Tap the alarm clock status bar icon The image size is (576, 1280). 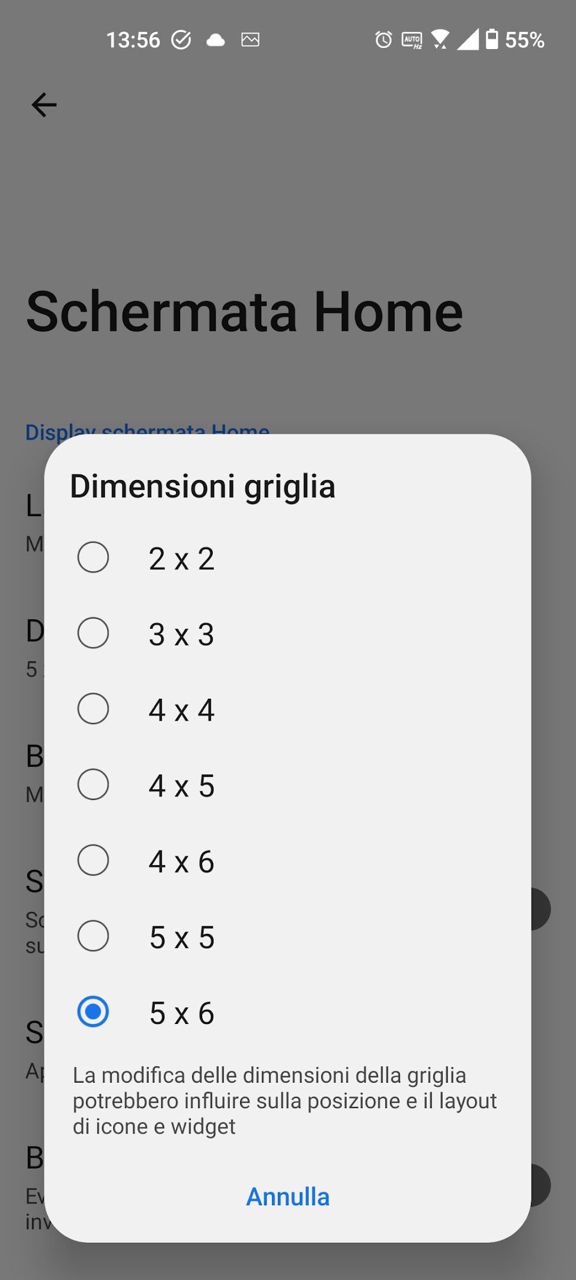383,39
